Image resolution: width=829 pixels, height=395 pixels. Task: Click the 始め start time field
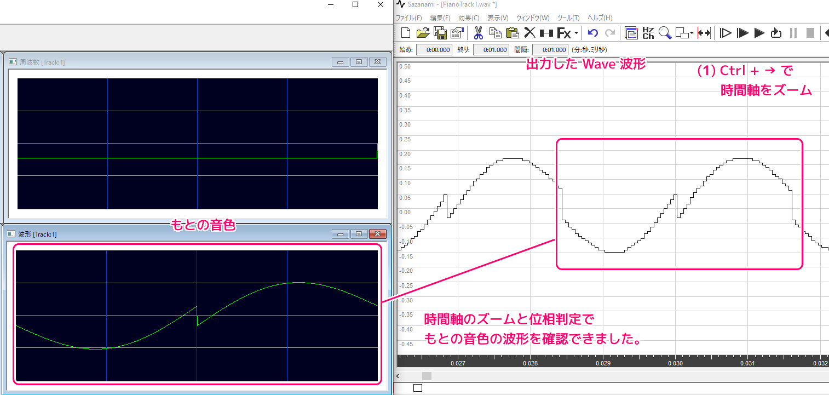click(434, 49)
